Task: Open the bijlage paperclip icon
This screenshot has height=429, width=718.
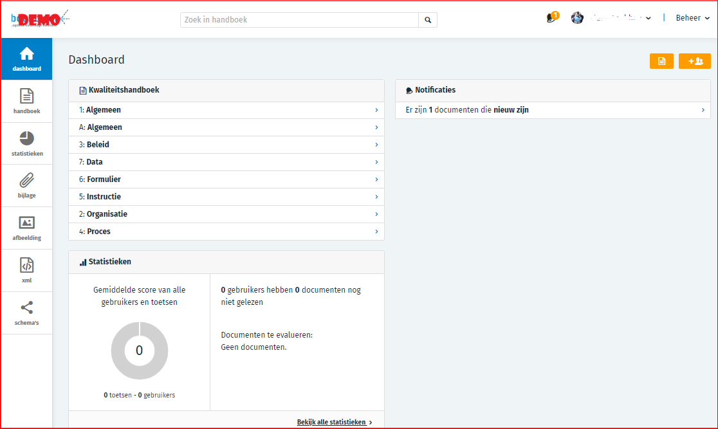Action: click(x=26, y=180)
